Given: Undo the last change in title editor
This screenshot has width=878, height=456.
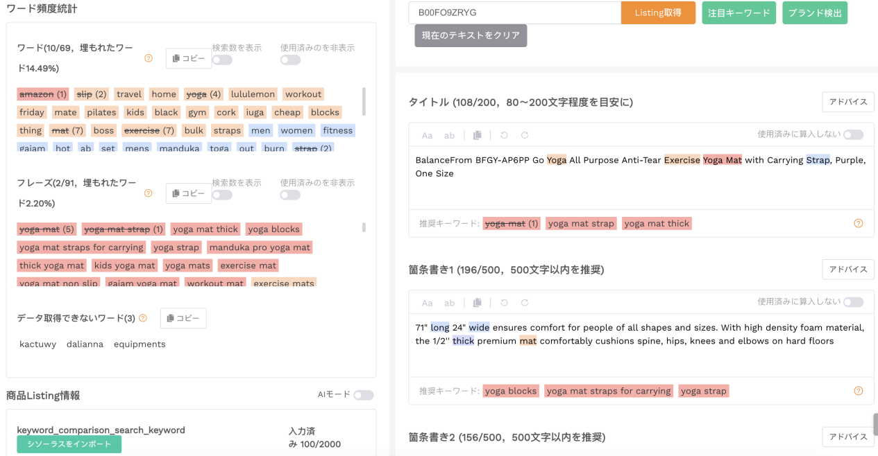Looking at the screenshot, I should pyautogui.click(x=504, y=135).
